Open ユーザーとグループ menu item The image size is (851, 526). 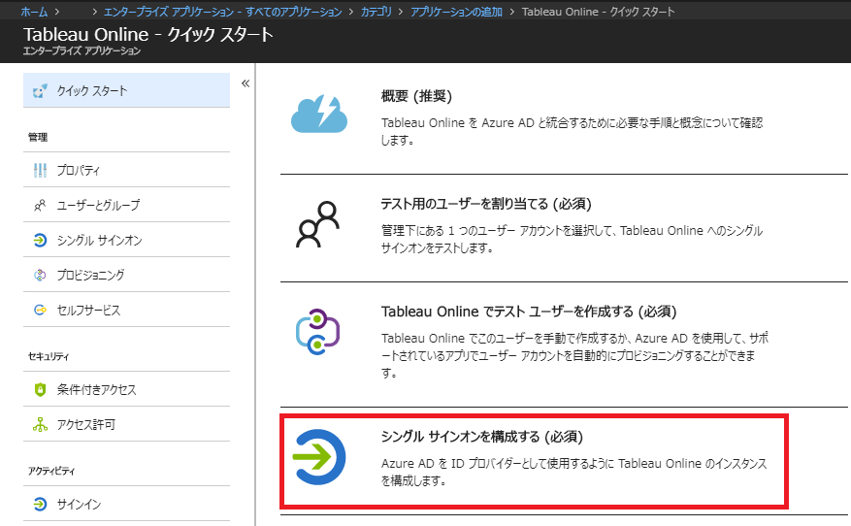tap(126, 205)
